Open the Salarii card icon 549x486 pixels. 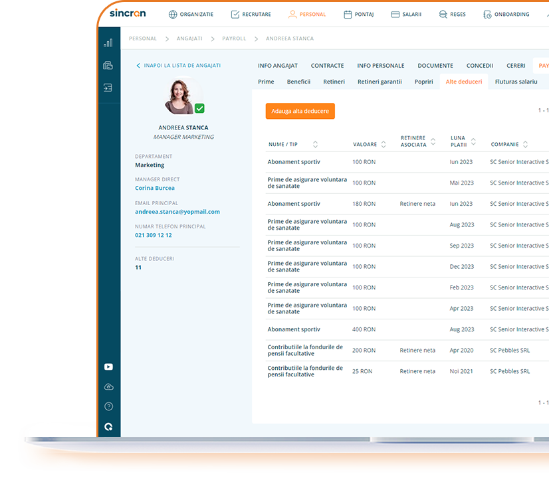coord(395,14)
